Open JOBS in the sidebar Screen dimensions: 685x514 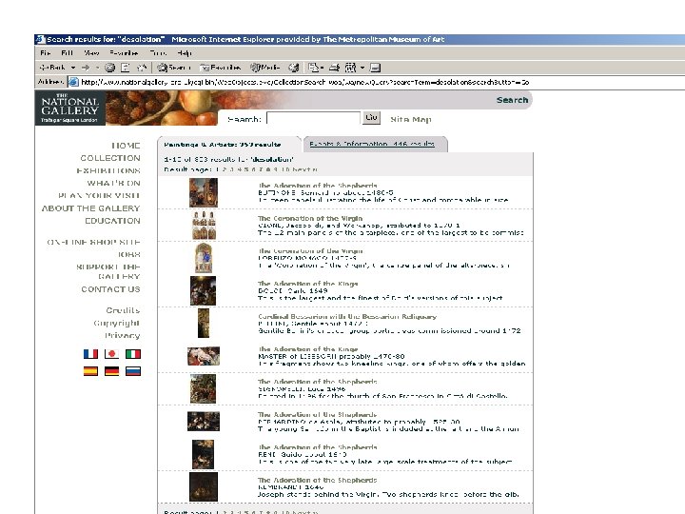pyautogui.click(x=128, y=254)
